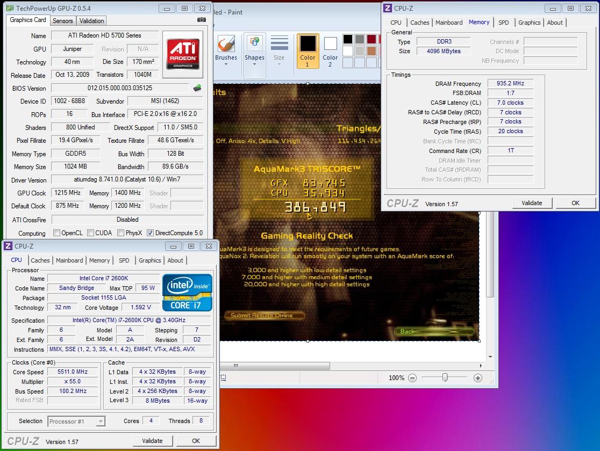Open Caches tab in bottom CPU-Z window
This screenshot has height=451, width=600.
pos(40,260)
